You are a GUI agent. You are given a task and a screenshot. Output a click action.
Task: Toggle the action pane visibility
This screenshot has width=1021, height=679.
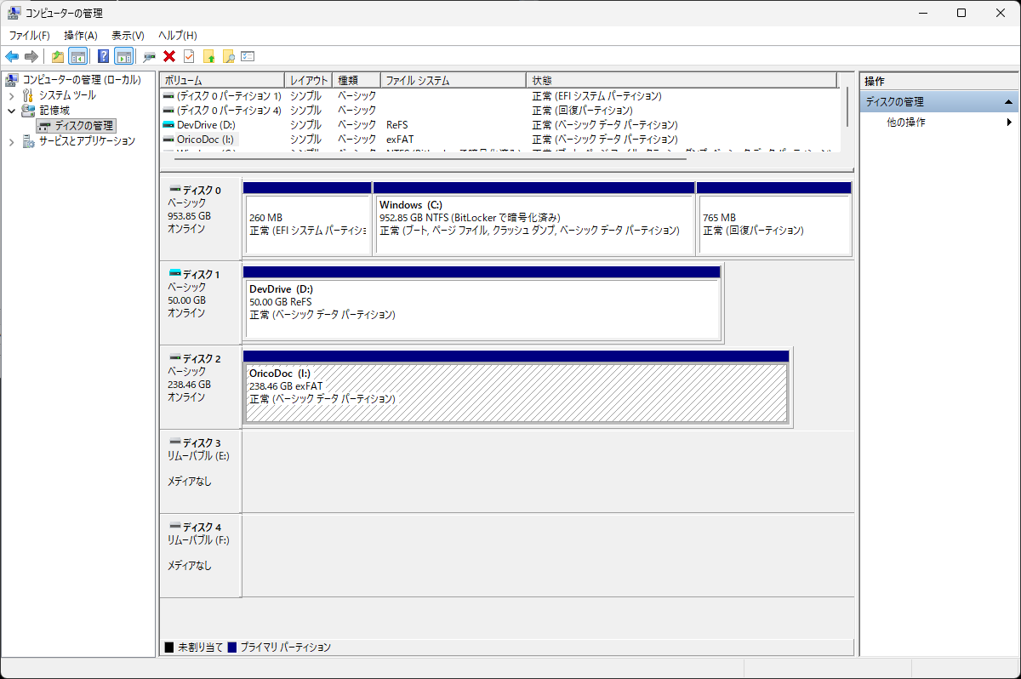pos(123,56)
